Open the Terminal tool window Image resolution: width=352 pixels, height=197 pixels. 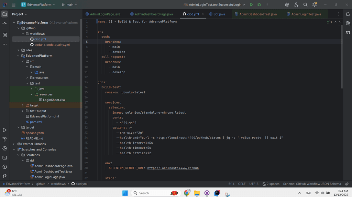point(4,157)
